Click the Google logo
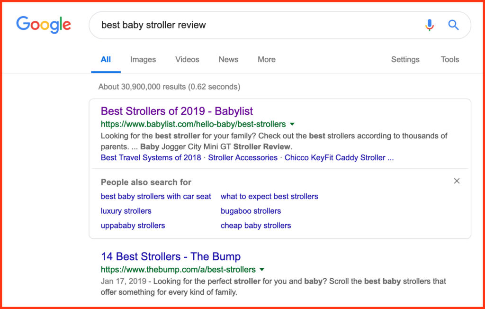 [44, 25]
